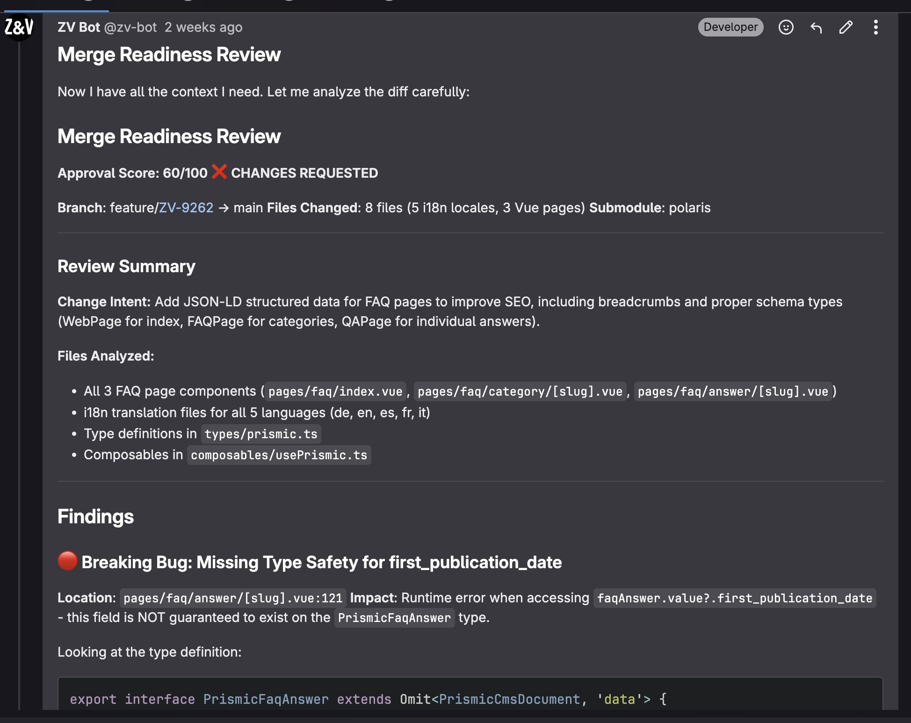Add an emoji reaction to the comment
This screenshot has width=911, height=723.
tap(786, 27)
